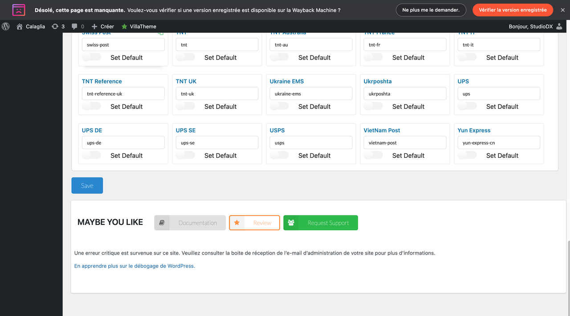Click the ups-se slug field
This screenshot has height=316, width=570.
point(217,143)
